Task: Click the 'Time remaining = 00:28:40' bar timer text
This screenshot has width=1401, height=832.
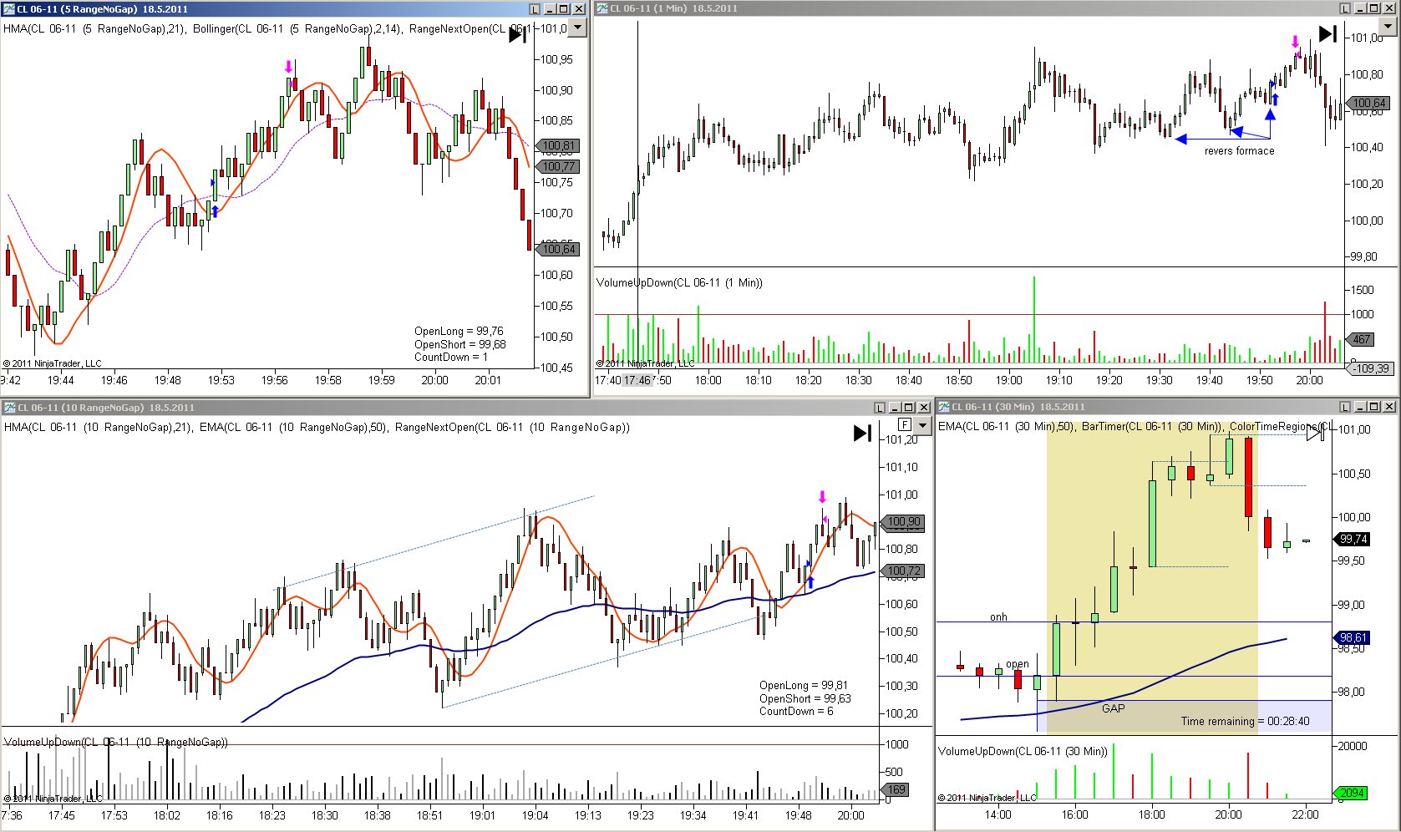Action: point(1245,721)
